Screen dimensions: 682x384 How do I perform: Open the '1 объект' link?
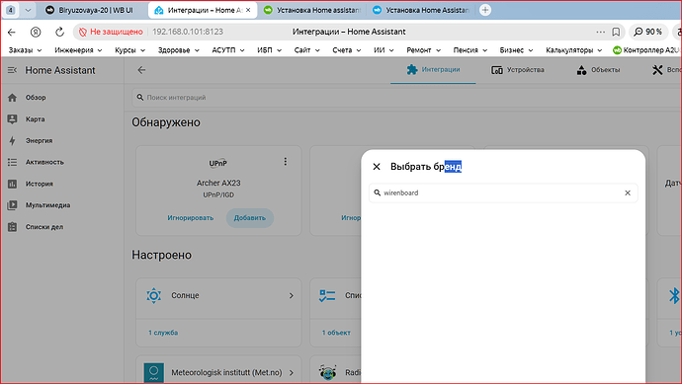pyautogui.click(x=336, y=333)
